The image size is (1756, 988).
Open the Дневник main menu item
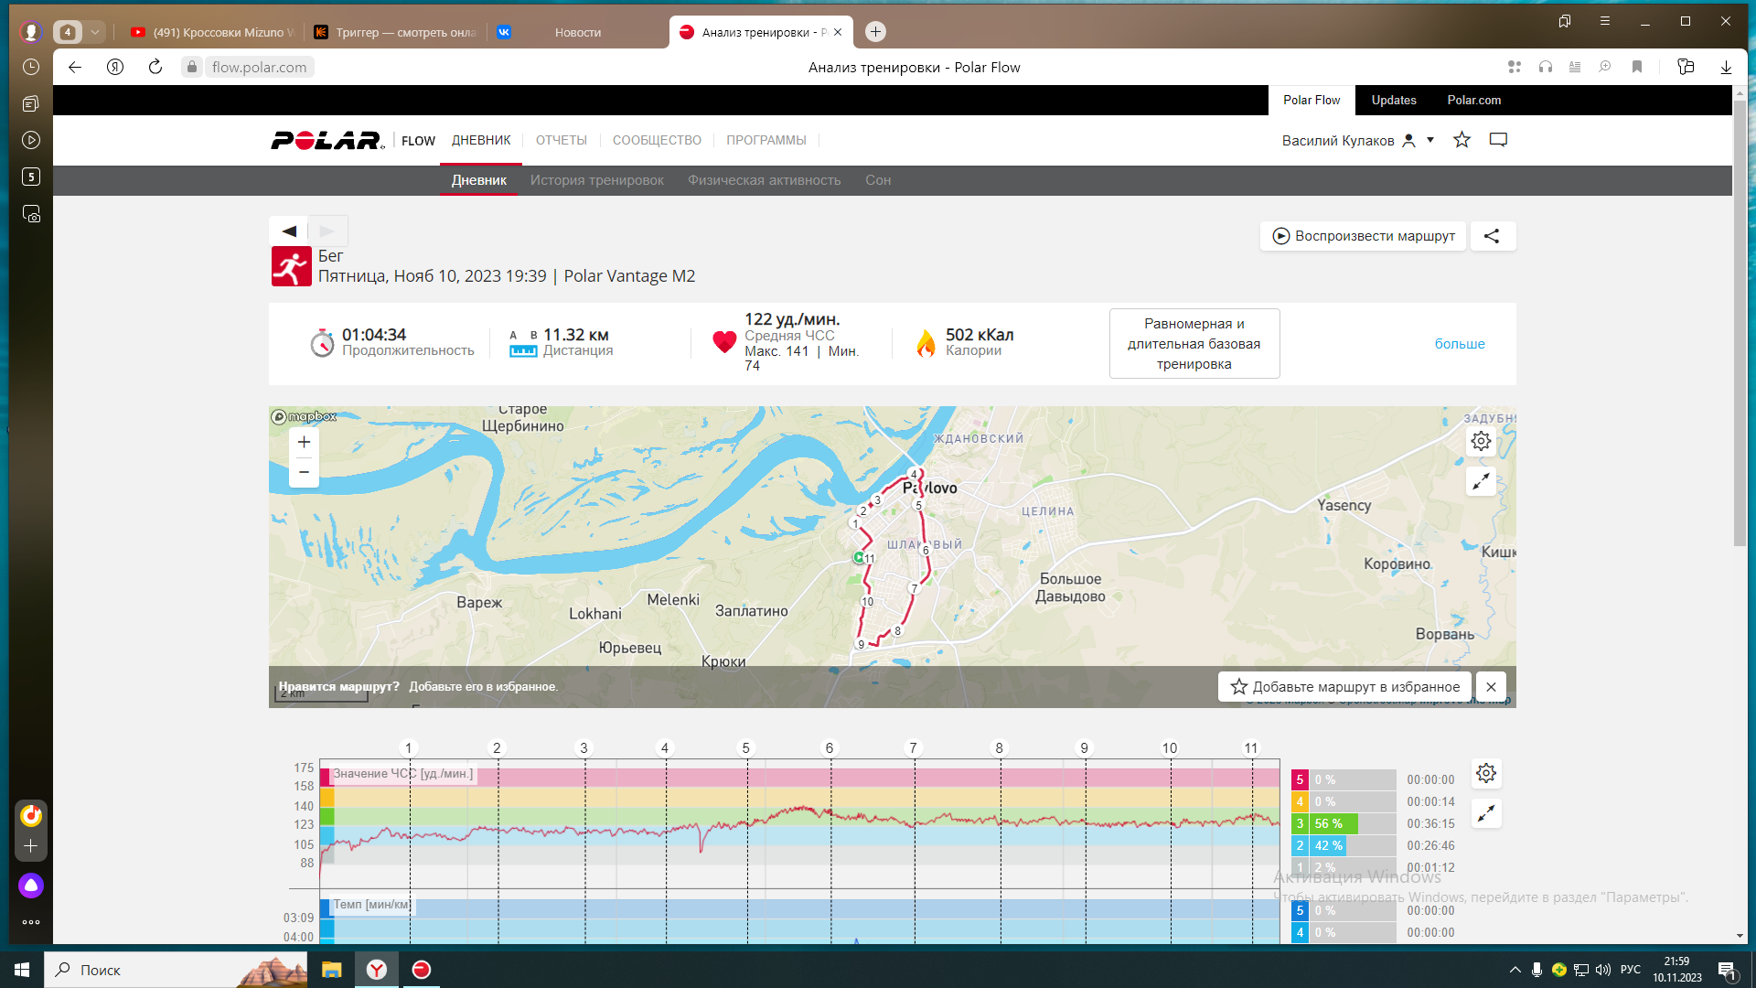click(481, 140)
